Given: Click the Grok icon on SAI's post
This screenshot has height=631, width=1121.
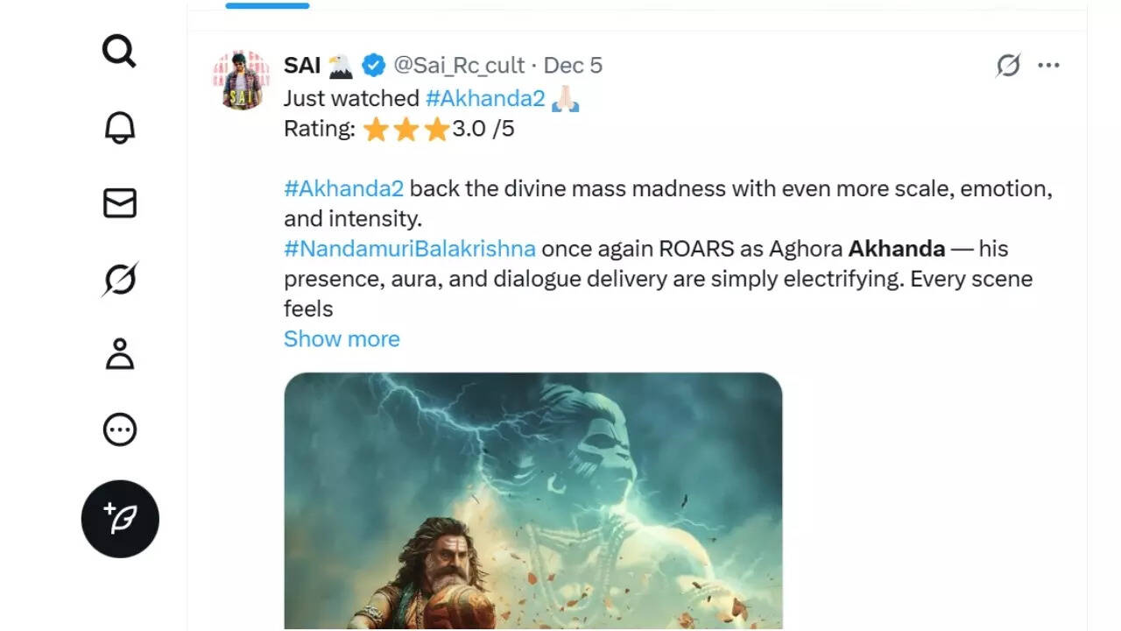Looking at the screenshot, I should click(1008, 66).
